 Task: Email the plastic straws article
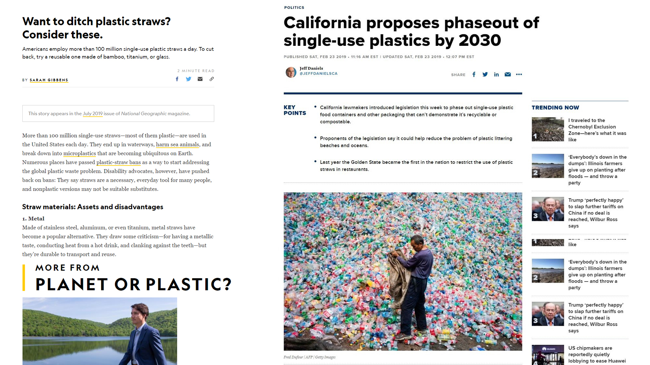coord(200,79)
